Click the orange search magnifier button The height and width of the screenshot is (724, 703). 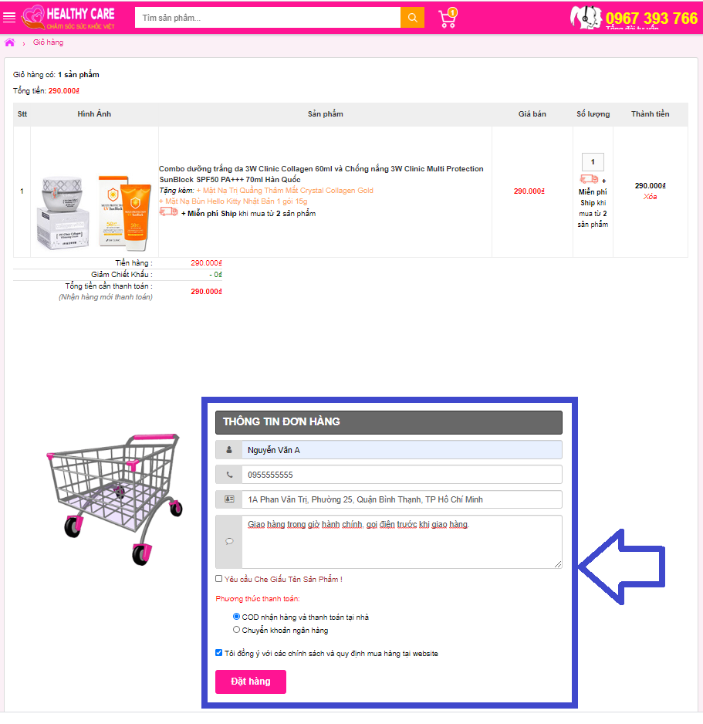point(412,18)
